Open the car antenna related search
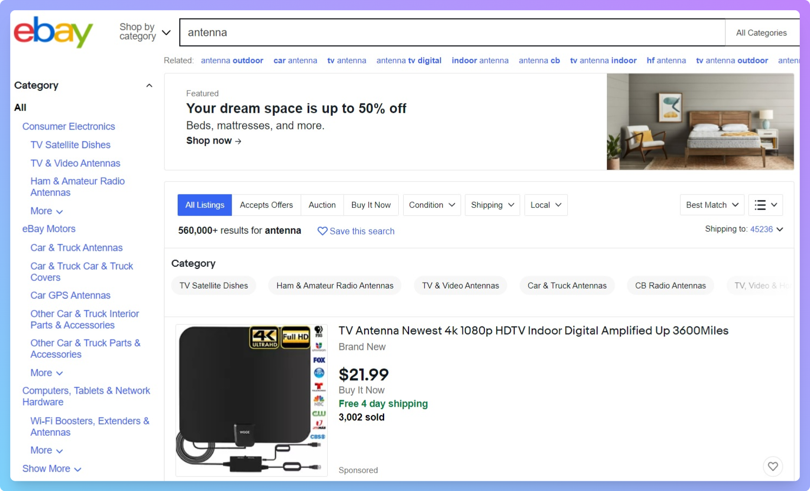 coord(295,61)
